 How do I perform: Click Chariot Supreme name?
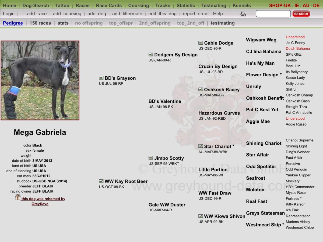300,140
